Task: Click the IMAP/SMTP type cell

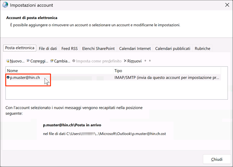Action: click(167, 77)
